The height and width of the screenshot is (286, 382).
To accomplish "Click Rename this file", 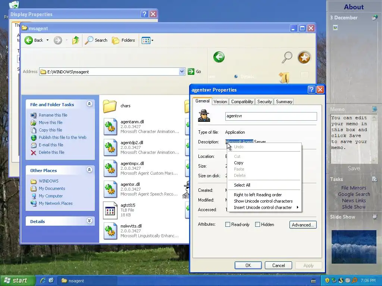I will (x=53, y=115).
